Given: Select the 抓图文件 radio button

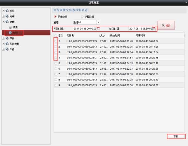Looking at the screenshot, I should [x=82, y=17].
